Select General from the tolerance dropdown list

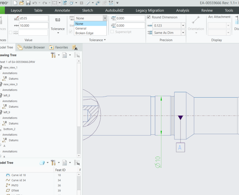pyautogui.click(x=81, y=29)
